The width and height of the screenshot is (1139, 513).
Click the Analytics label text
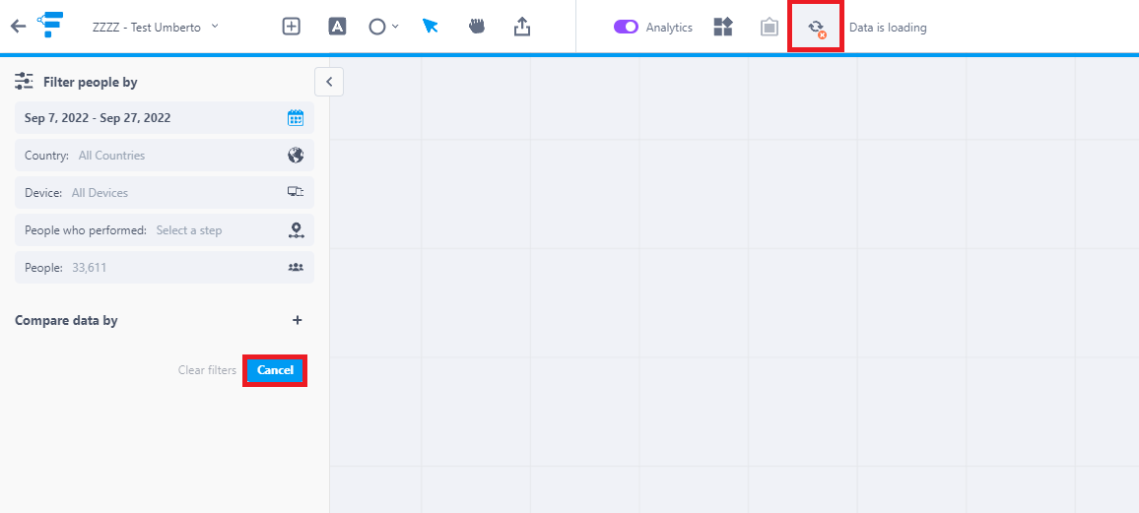coord(669,28)
